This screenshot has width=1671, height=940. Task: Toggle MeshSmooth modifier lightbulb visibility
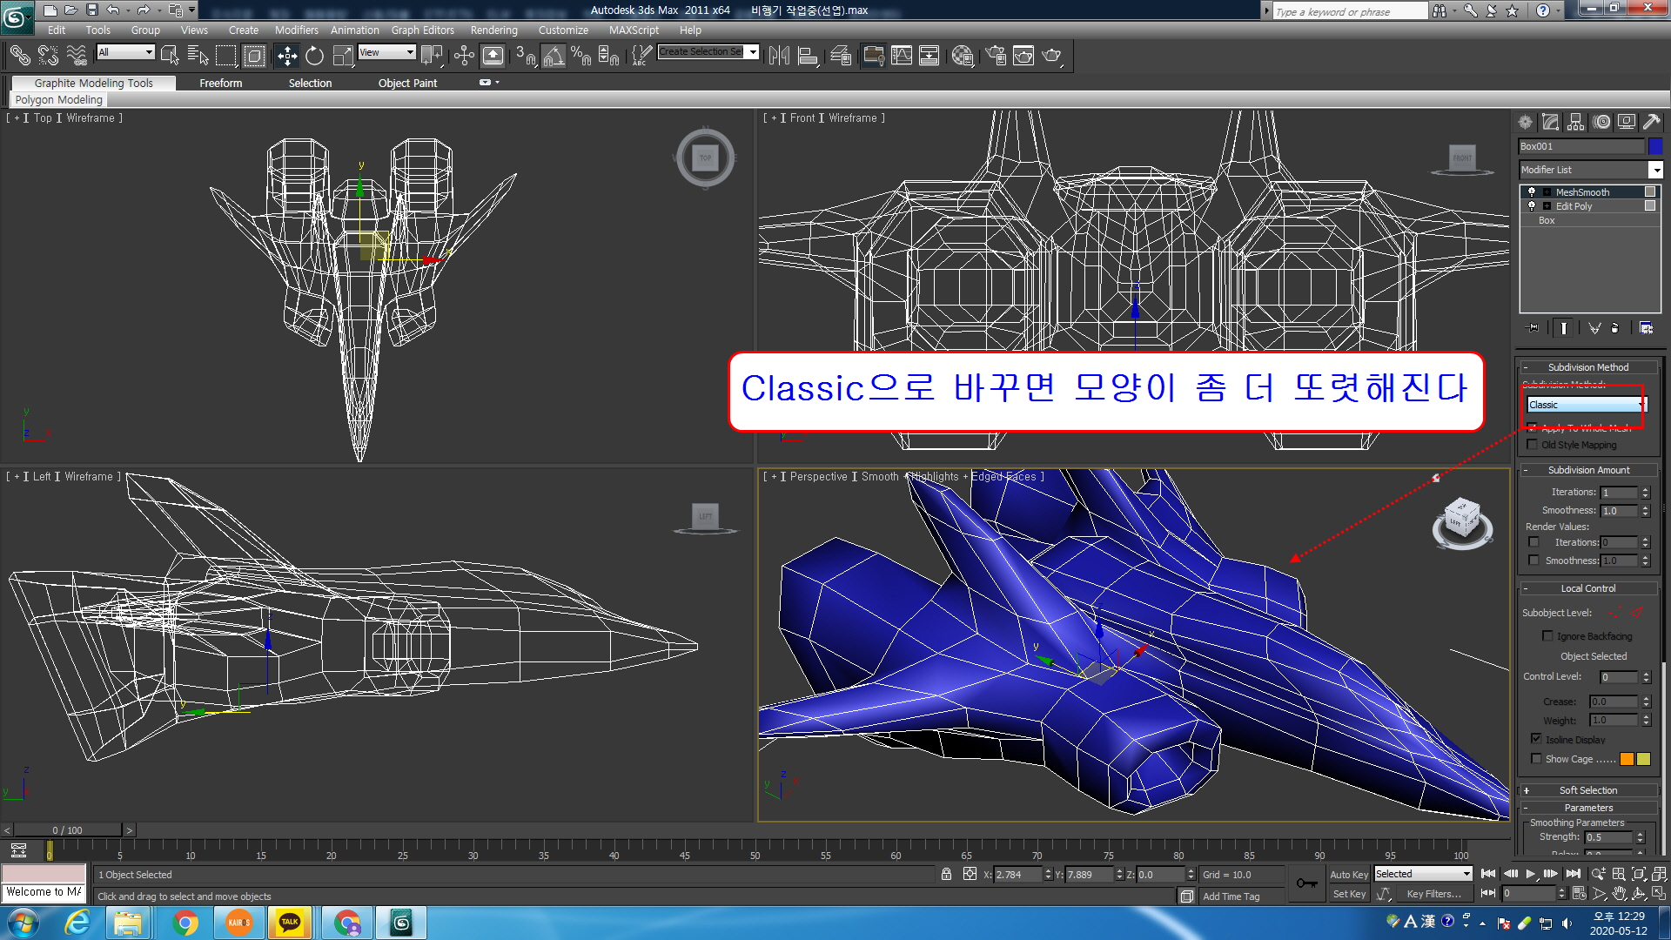click(x=1532, y=192)
